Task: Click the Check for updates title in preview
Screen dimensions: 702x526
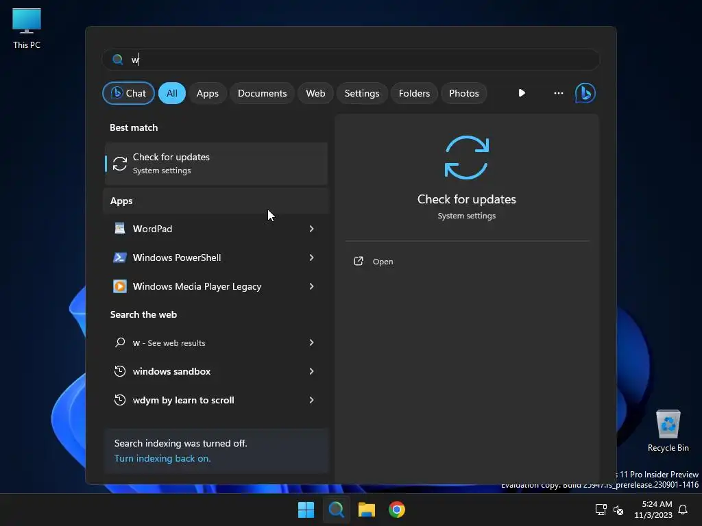Action: click(x=466, y=199)
